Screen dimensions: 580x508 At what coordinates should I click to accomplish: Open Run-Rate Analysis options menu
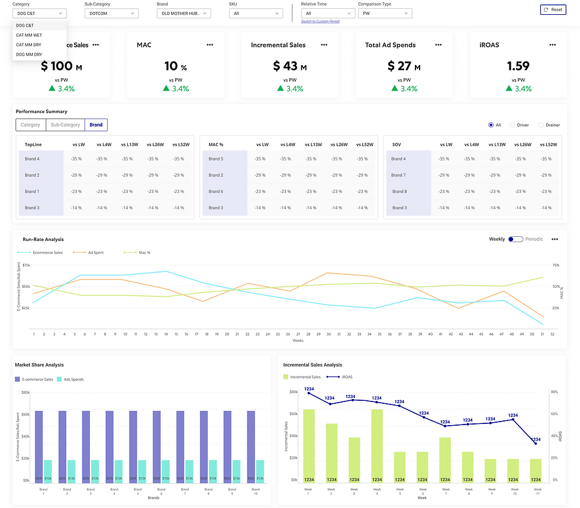pos(555,239)
